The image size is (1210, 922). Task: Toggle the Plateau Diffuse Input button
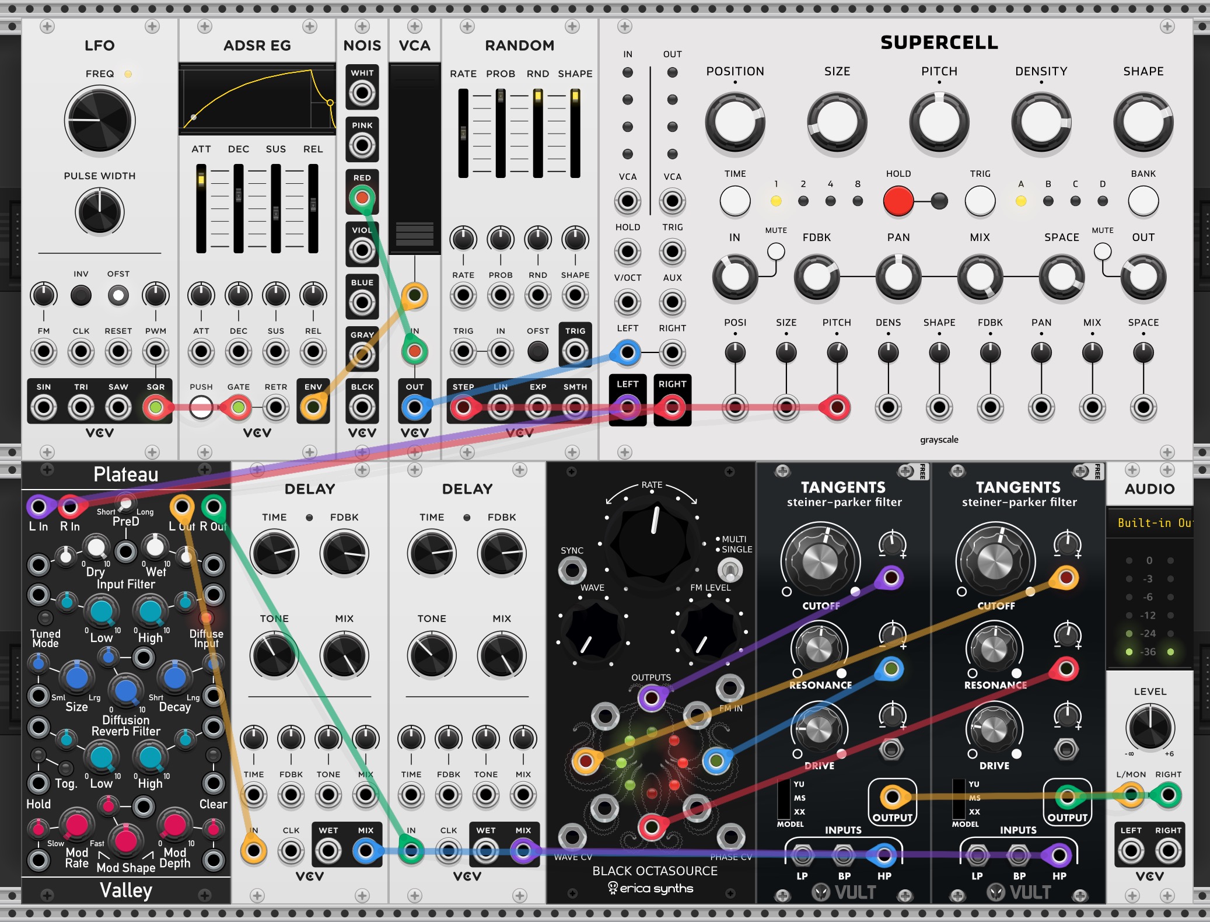(206, 617)
